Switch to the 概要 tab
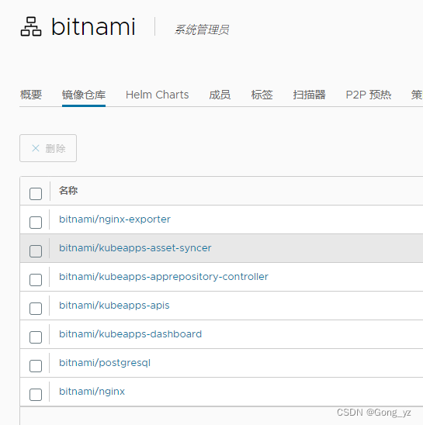This screenshot has height=425, width=423. 31,95
